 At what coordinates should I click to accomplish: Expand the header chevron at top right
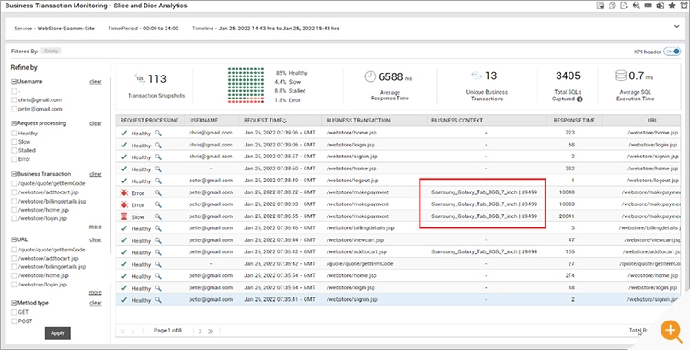click(676, 27)
